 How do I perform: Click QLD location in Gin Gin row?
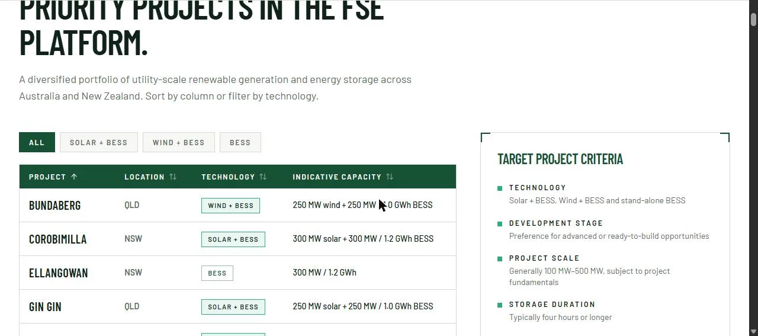pyautogui.click(x=131, y=306)
